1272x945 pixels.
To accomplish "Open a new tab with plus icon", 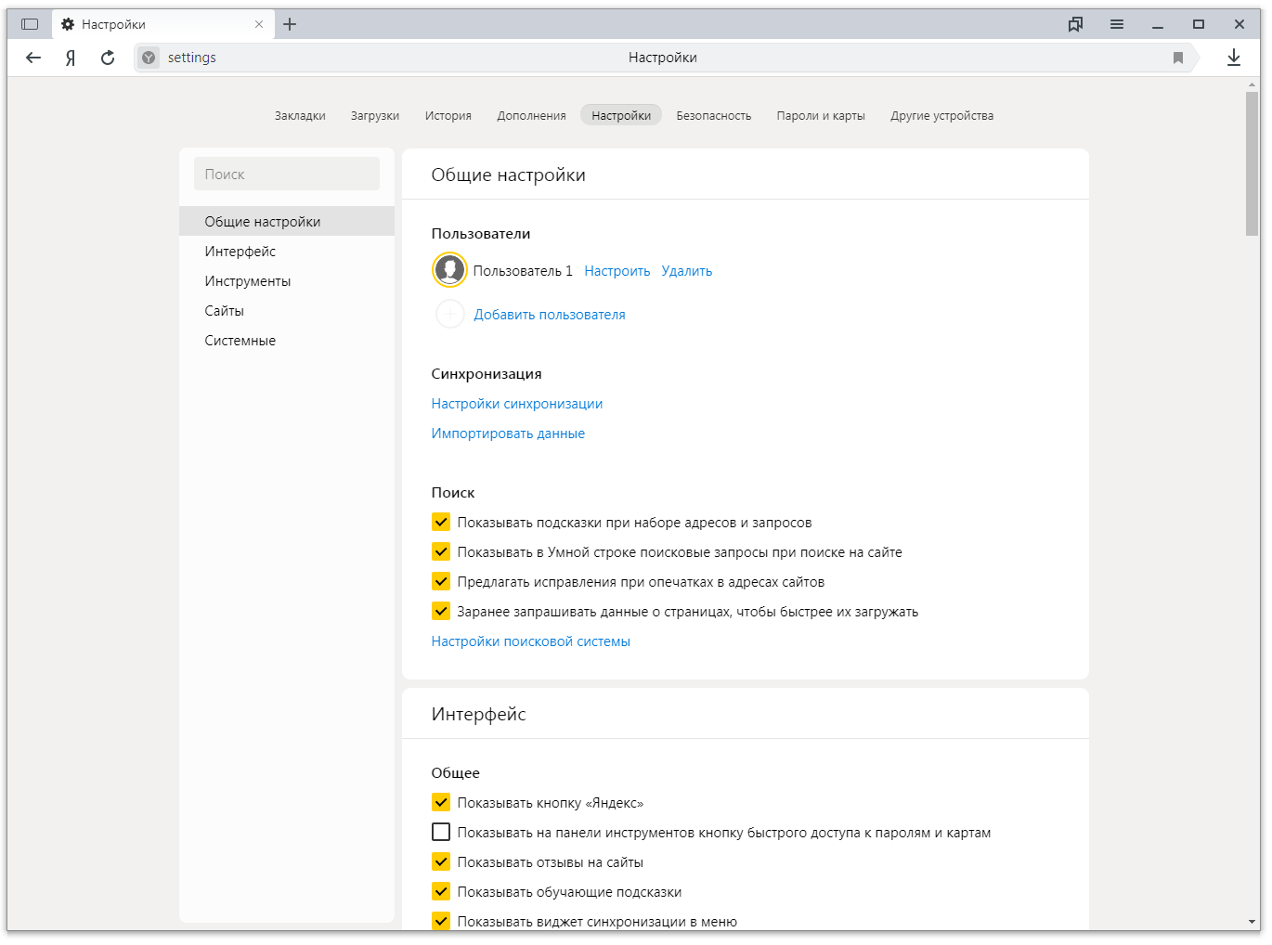I will (290, 24).
